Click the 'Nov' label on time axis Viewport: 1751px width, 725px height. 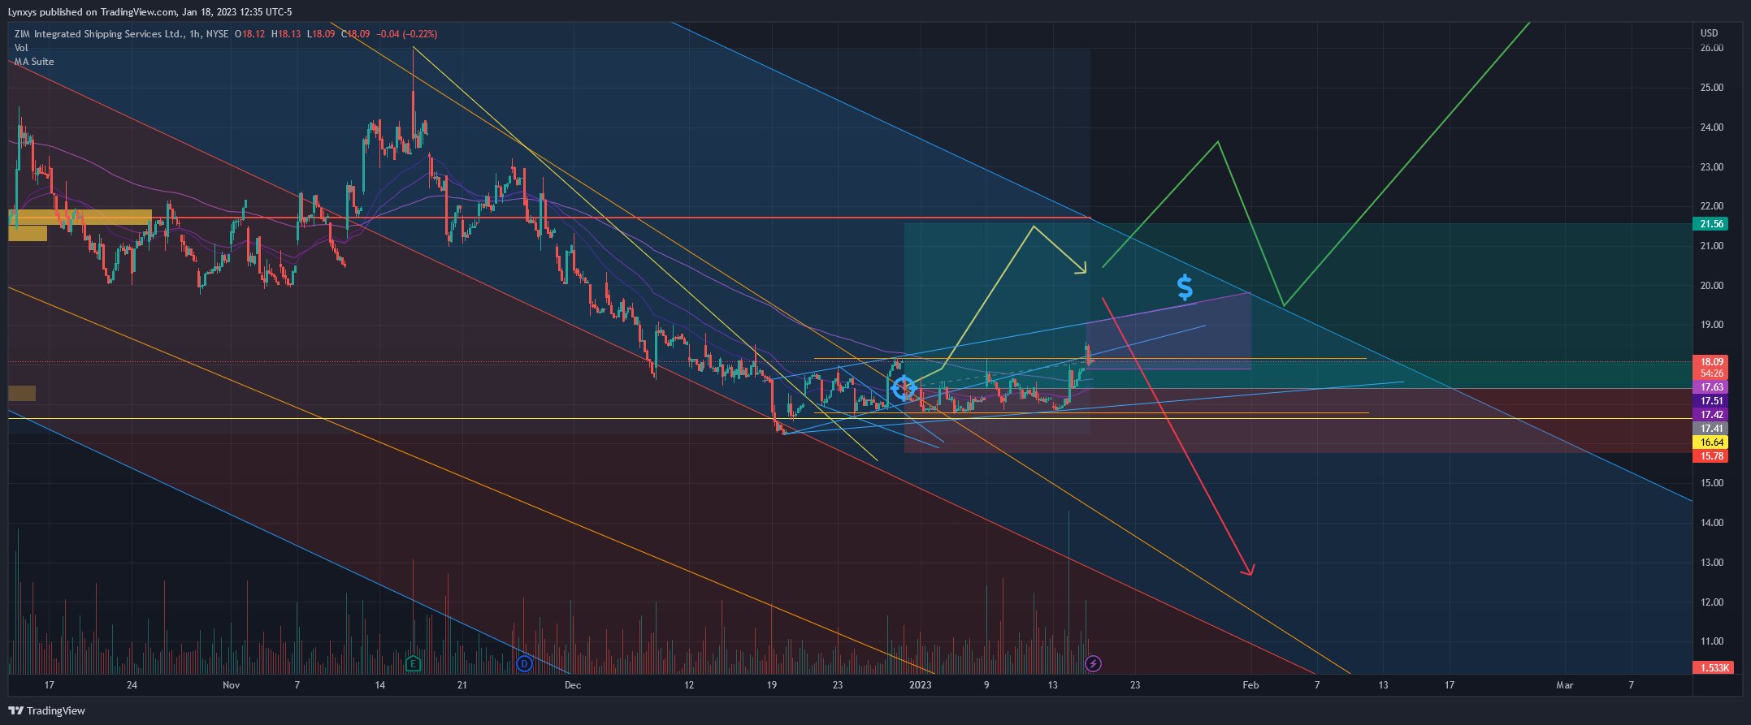(232, 685)
